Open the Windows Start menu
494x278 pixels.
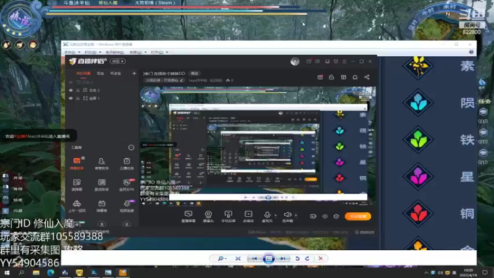[x=7, y=272]
